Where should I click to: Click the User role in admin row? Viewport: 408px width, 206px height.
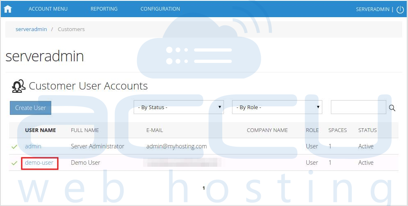[x=312, y=146]
